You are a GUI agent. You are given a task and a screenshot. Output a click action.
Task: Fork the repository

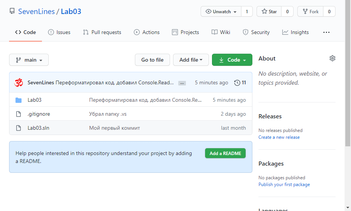(x=311, y=11)
